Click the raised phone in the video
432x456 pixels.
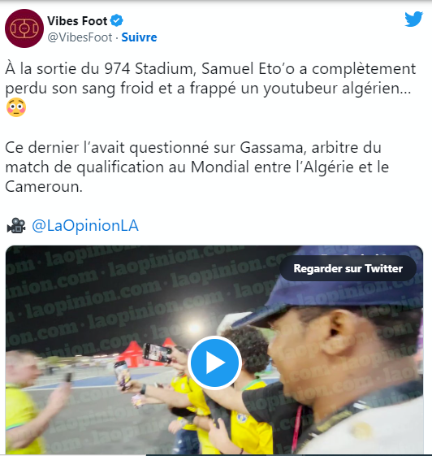click(158, 353)
